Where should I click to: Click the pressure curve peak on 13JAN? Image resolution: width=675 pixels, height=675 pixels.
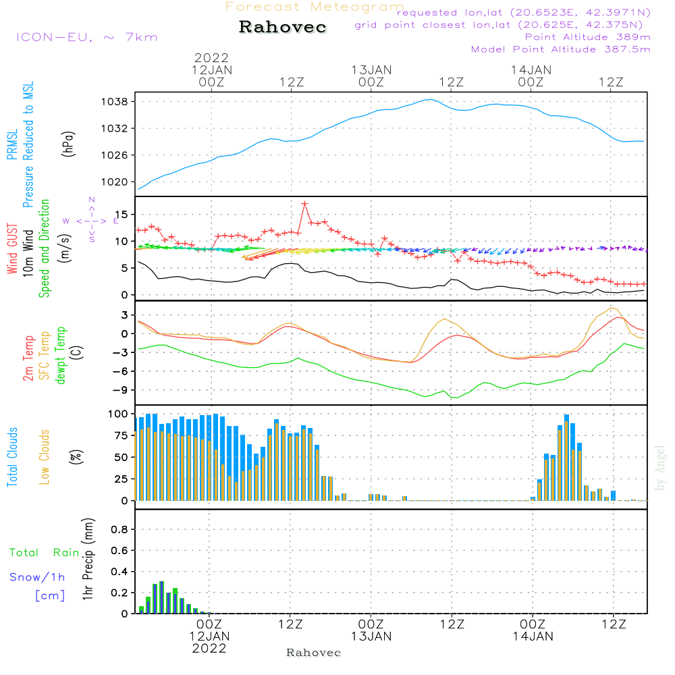tap(429, 99)
